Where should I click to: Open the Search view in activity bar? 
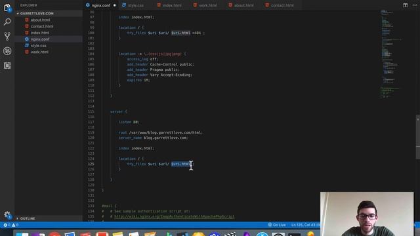pos(7,22)
